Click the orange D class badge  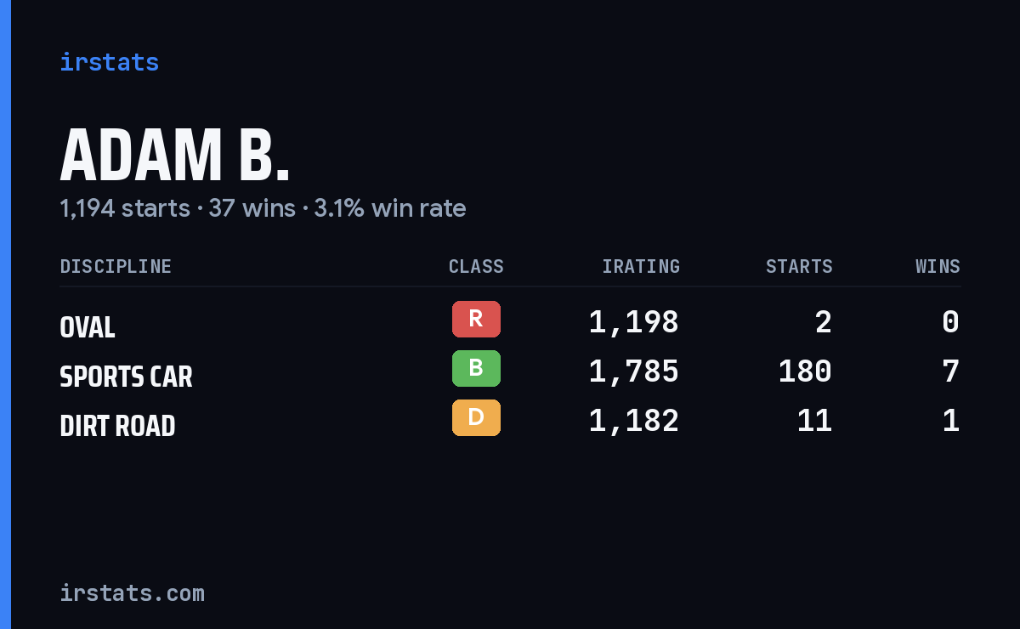tap(476, 417)
